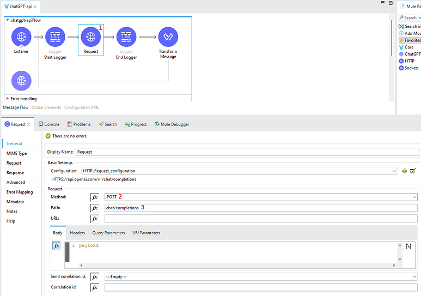This screenshot has width=421, height=296.
Task: Click the Path field with chat/completions
Action: 261,208
